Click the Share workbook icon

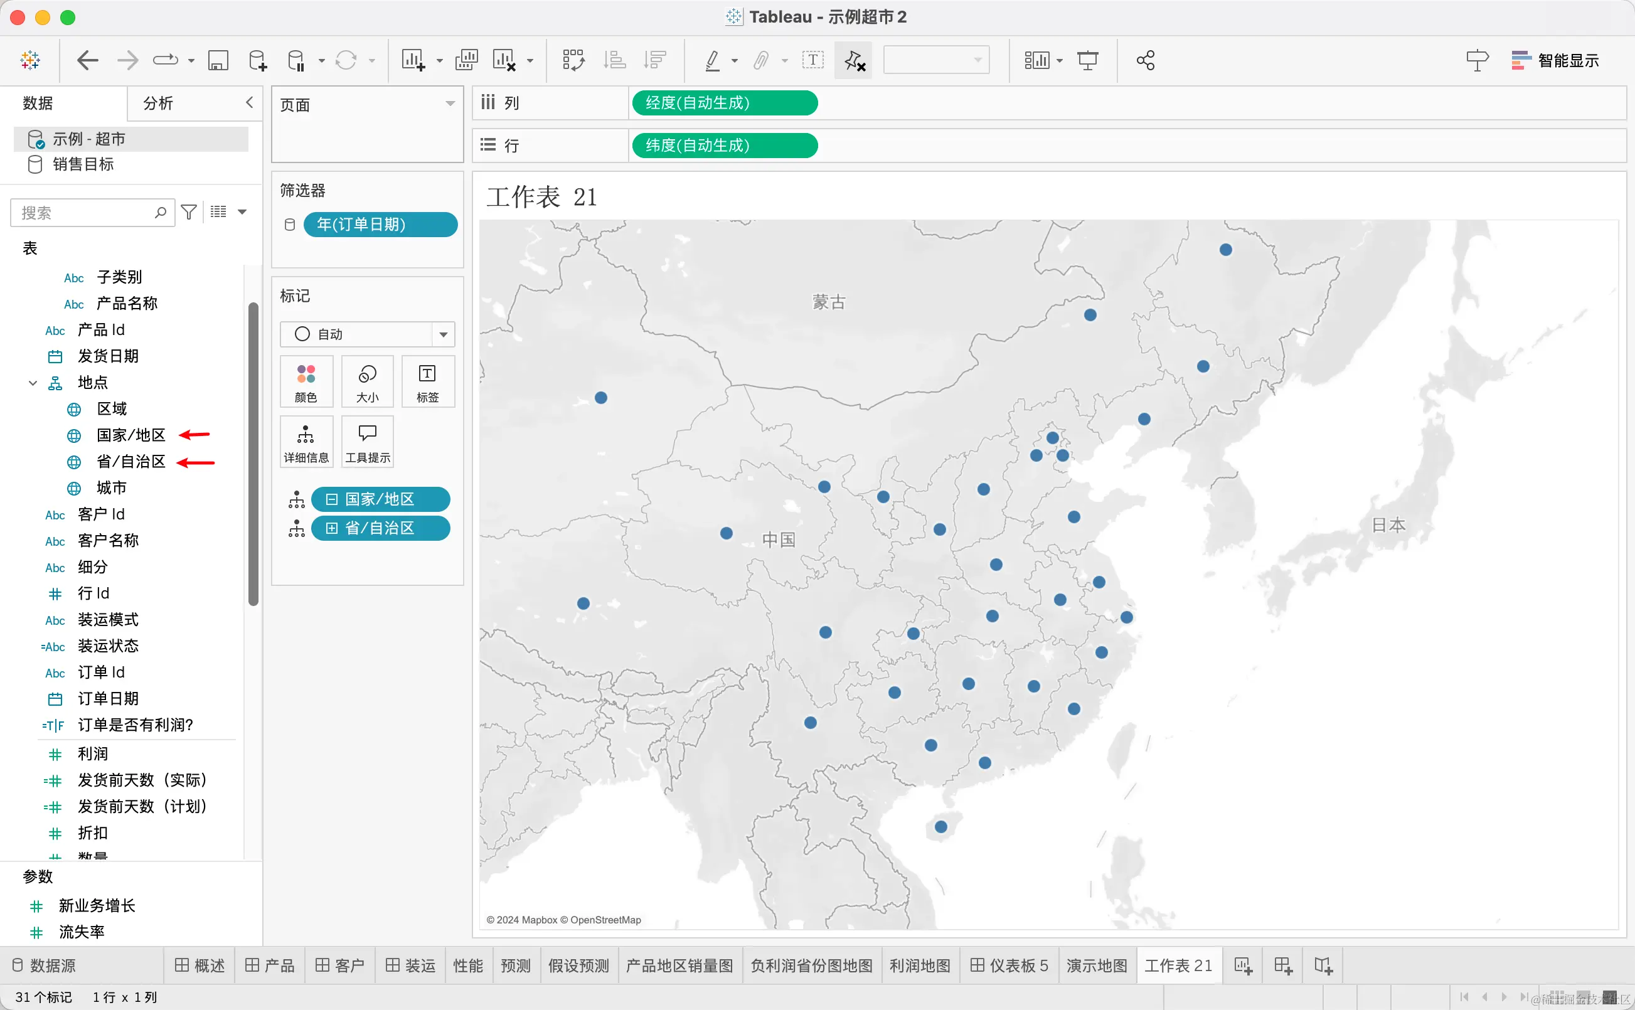coord(1146,61)
